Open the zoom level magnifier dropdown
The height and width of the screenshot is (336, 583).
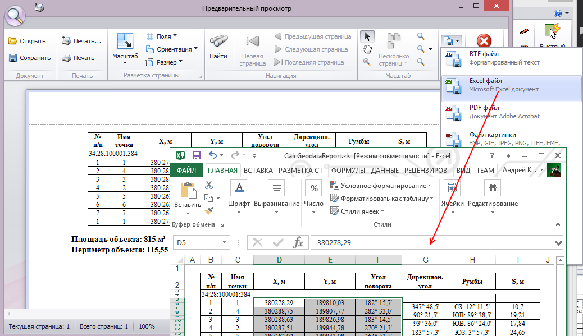(425, 49)
